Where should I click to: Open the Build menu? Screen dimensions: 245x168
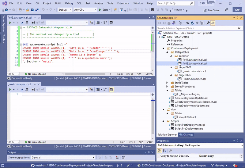(x=58, y=3)
